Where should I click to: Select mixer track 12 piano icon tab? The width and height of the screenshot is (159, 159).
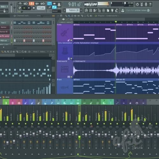pos(78,102)
